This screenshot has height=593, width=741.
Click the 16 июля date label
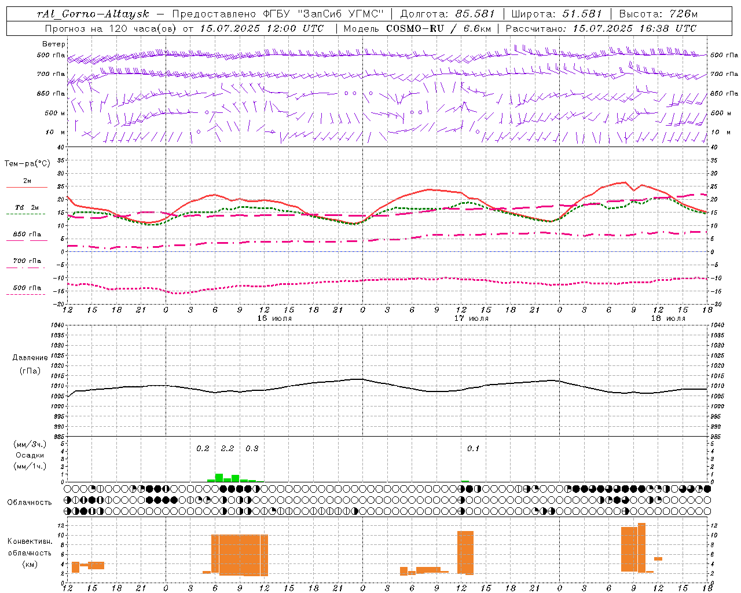coord(274,319)
